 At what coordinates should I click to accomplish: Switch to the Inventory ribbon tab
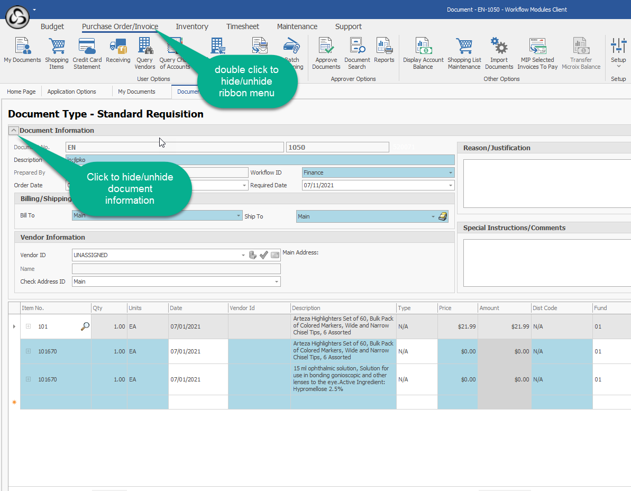(x=192, y=26)
